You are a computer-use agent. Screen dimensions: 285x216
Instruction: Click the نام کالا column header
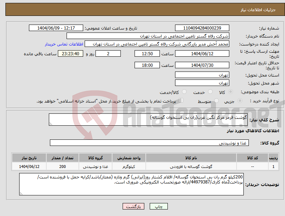191,158
